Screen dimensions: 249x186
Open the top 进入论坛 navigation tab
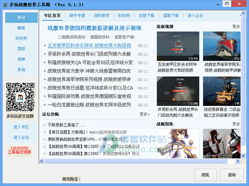[x=195, y=15]
